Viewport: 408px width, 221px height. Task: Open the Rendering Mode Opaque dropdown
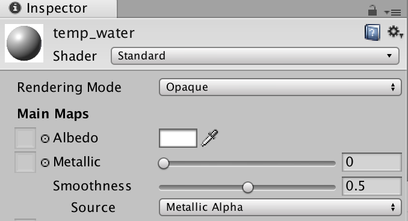point(280,87)
